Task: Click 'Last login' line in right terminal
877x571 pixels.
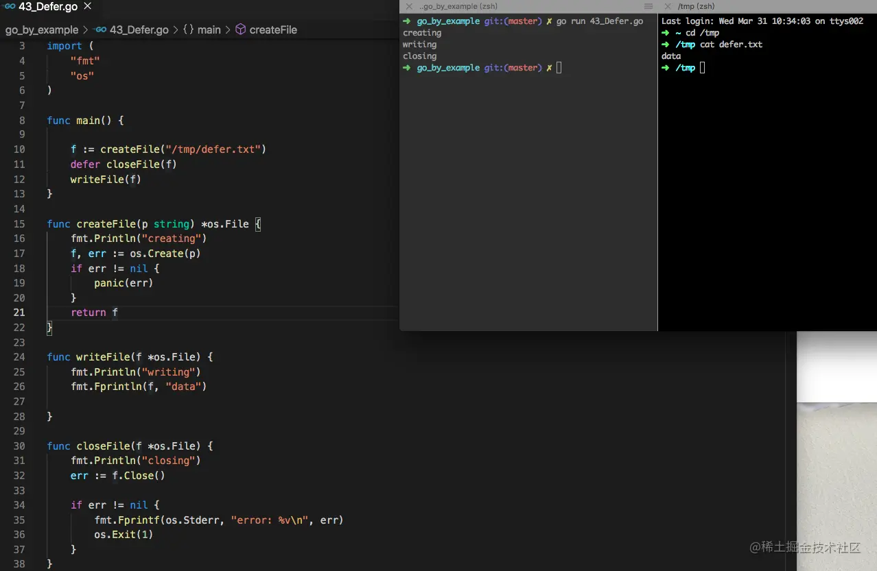Action: coord(762,21)
